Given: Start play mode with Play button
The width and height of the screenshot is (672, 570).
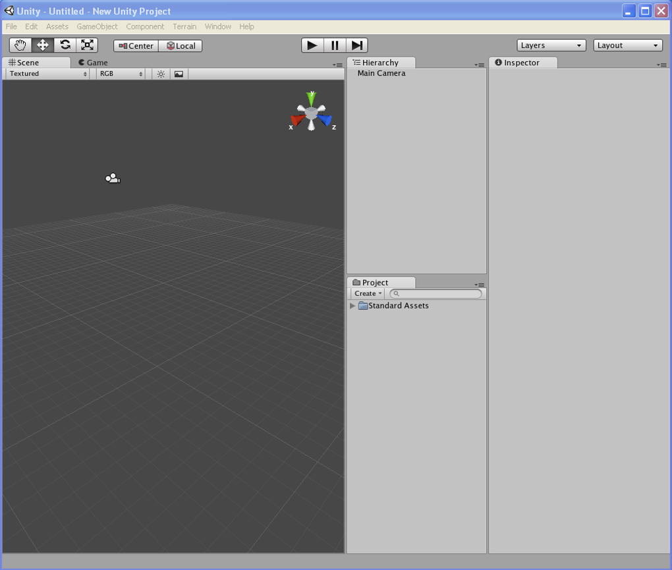Looking at the screenshot, I should 312,45.
